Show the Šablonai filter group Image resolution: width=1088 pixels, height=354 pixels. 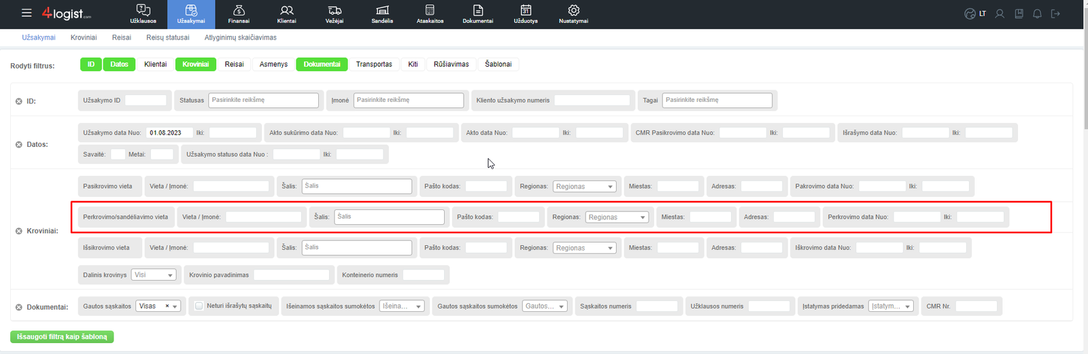498,64
